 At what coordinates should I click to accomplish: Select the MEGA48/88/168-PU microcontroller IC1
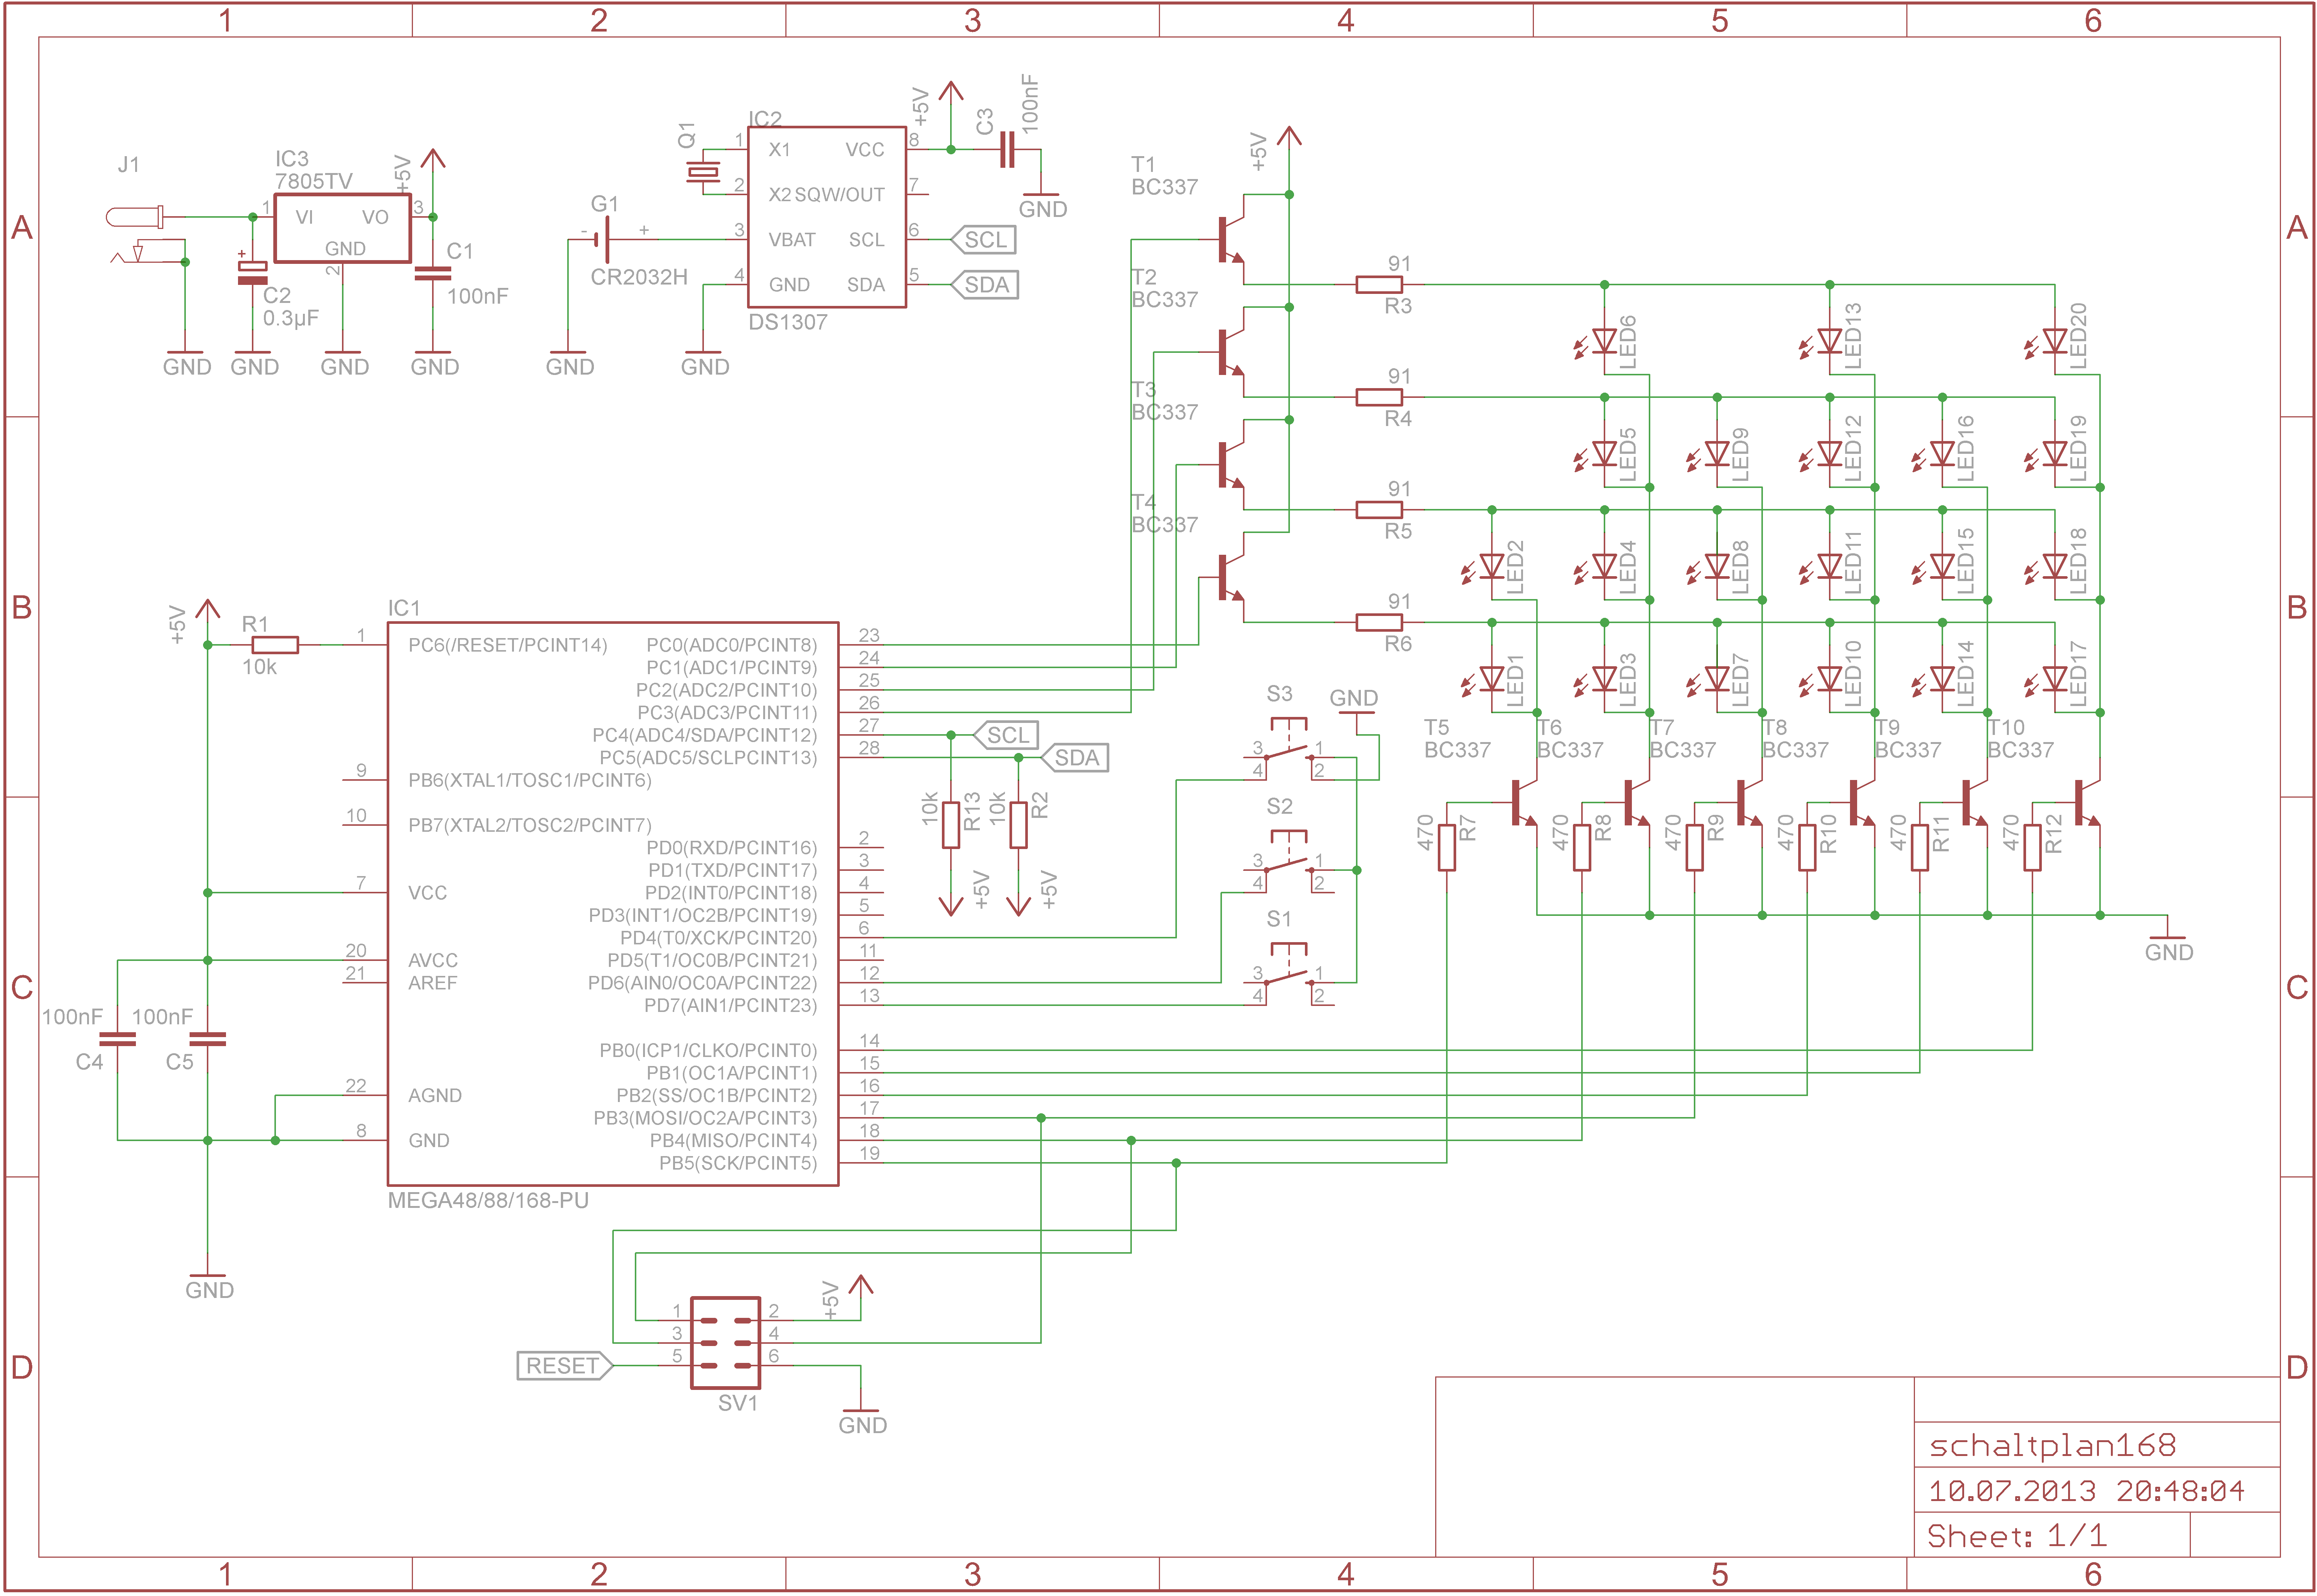[613, 904]
